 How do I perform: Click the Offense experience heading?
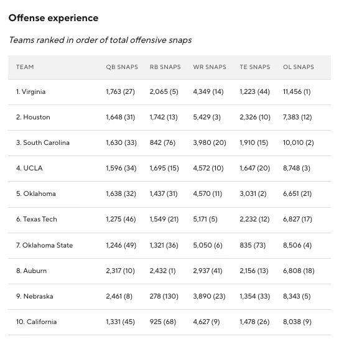[x=53, y=18]
